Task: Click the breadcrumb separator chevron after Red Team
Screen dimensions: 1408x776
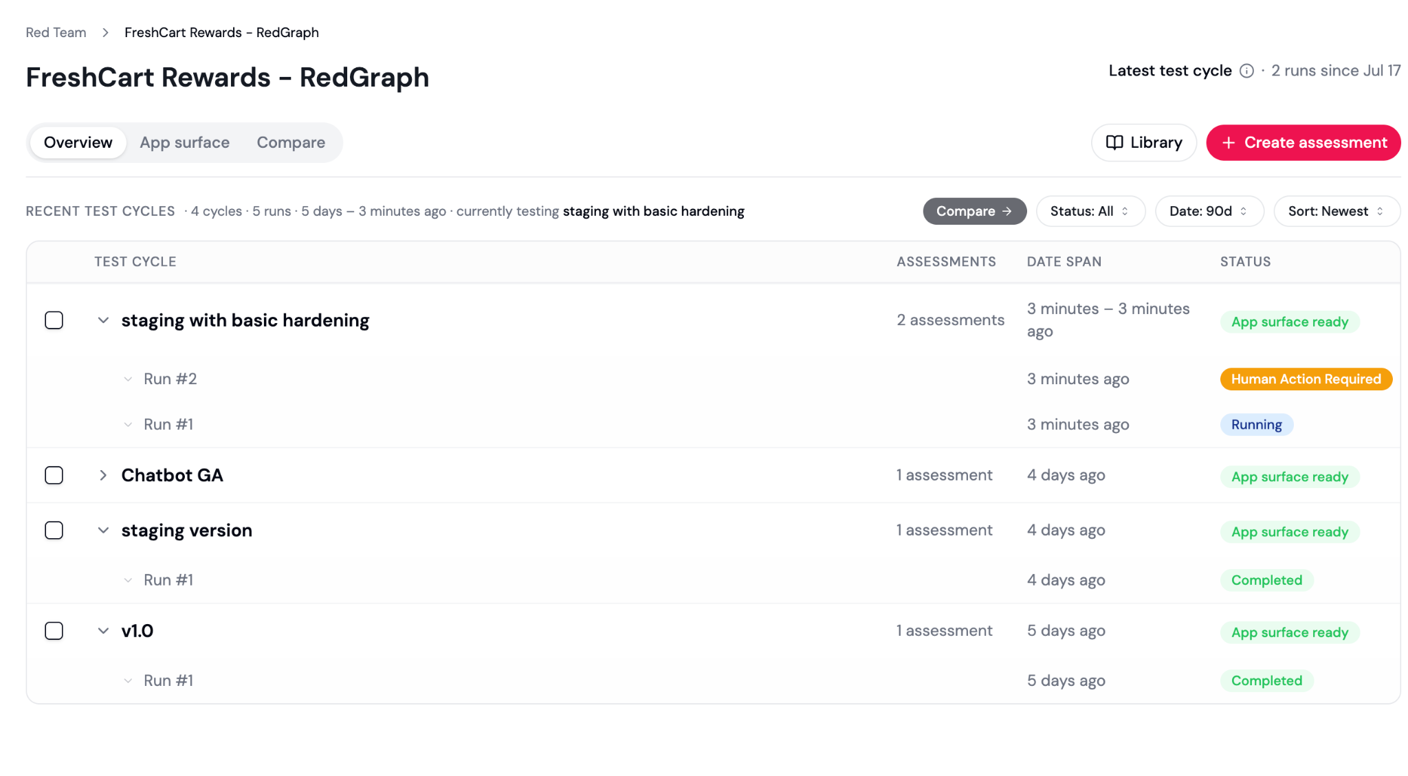Action: tap(105, 32)
